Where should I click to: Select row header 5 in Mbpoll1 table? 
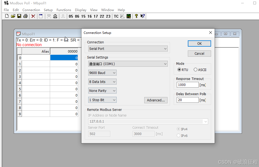(x=20, y=89)
